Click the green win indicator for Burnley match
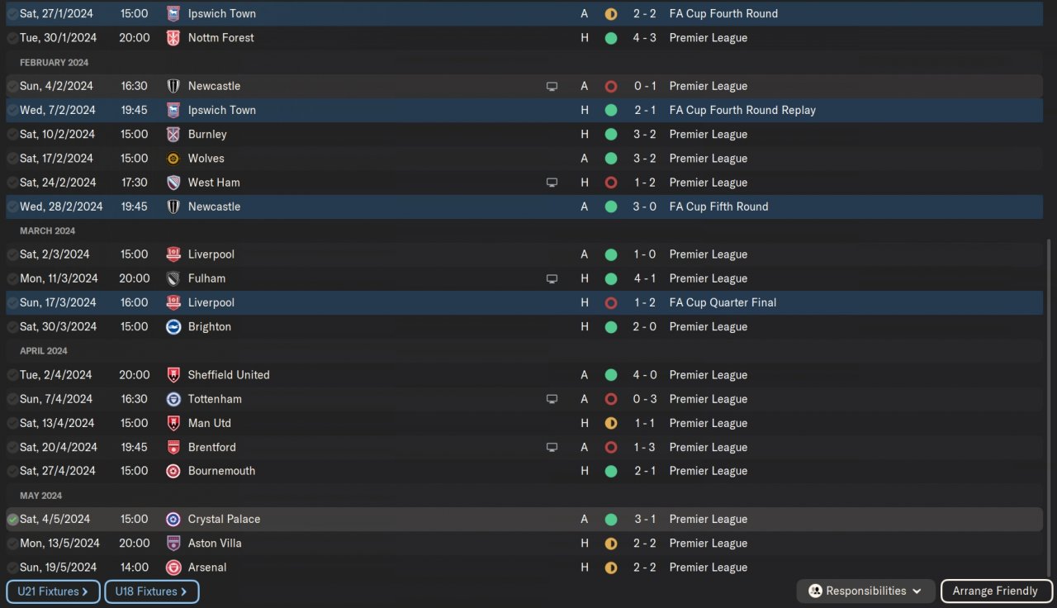Image resolution: width=1057 pixels, height=608 pixels. click(x=611, y=135)
